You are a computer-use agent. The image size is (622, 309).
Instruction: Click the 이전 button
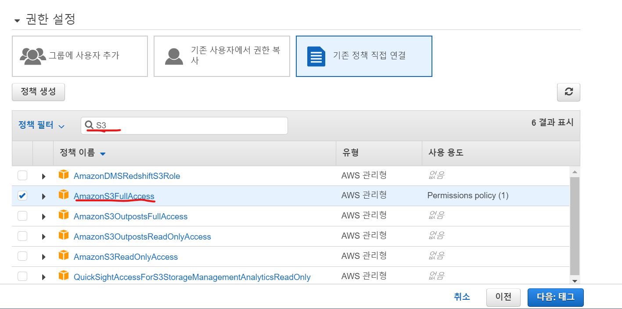click(x=503, y=297)
